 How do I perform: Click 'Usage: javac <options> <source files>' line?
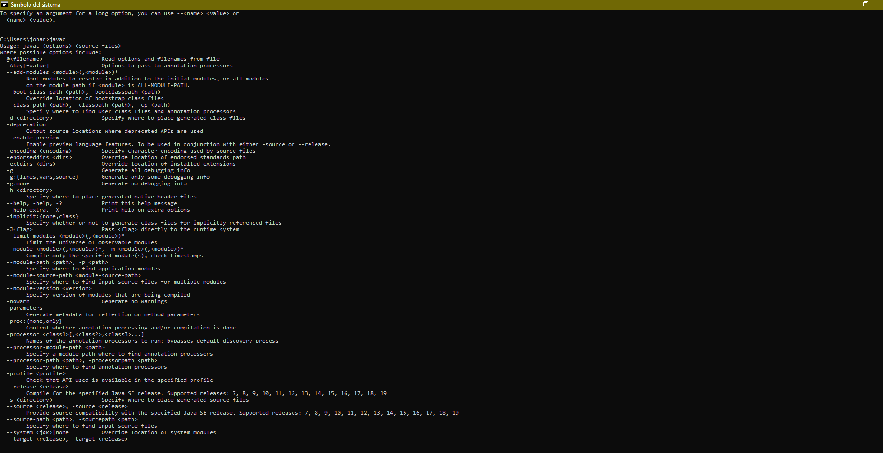[x=60, y=46]
